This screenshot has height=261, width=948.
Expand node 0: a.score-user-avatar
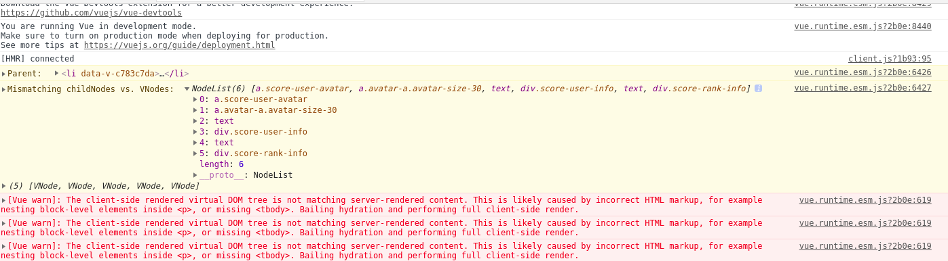(196, 99)
